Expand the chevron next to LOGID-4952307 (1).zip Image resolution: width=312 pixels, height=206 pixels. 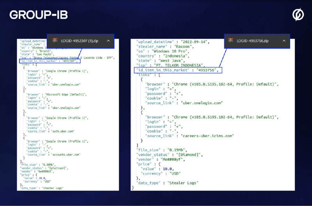[x=108, y=40]
